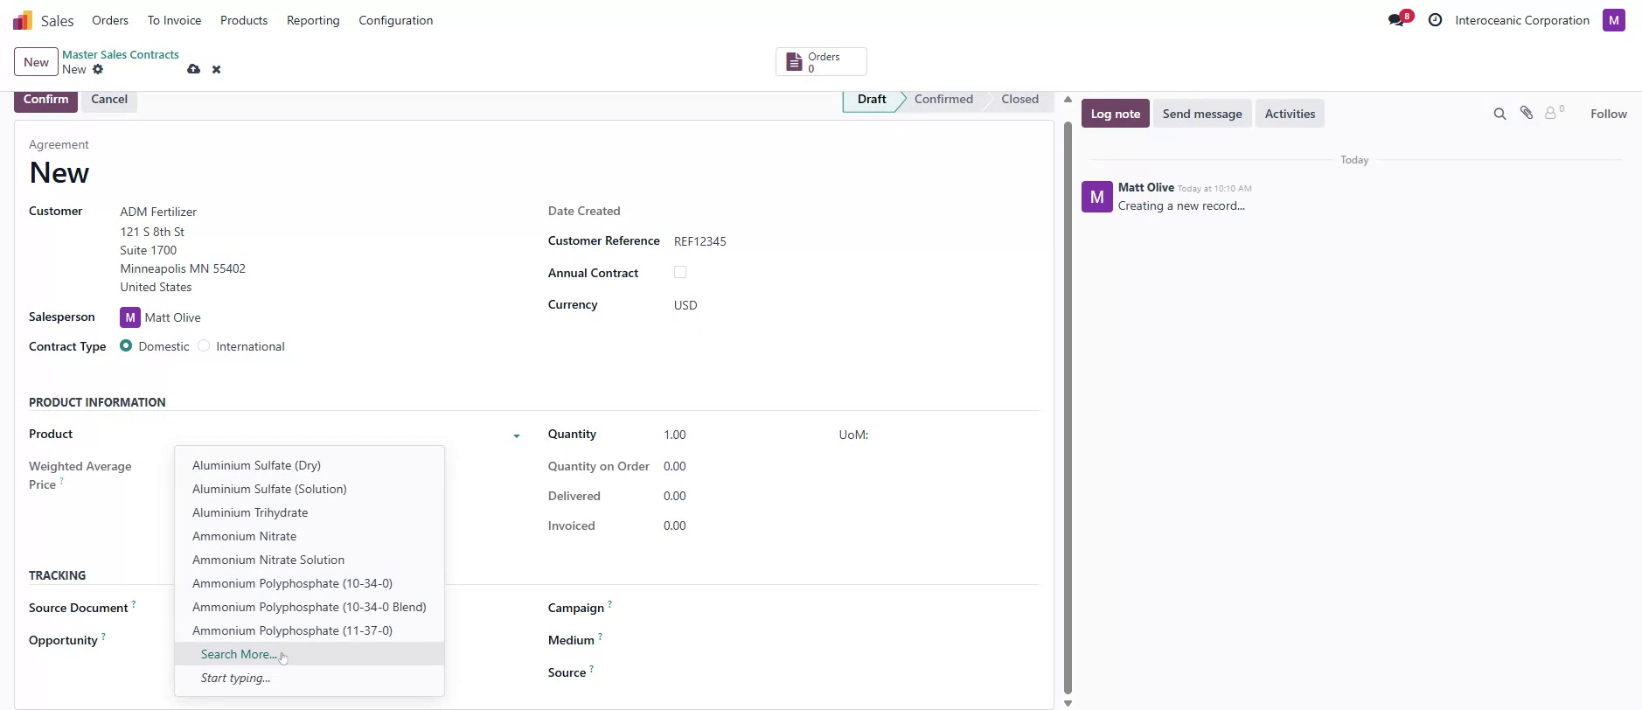Open the Reporting menu
The width and height of the screenshot is (1642, 710).
pyautogui.click(x=313, y=20)
